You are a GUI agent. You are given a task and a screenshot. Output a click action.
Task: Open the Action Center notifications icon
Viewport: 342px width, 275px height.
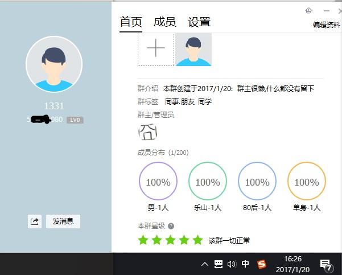pos(326,265)
